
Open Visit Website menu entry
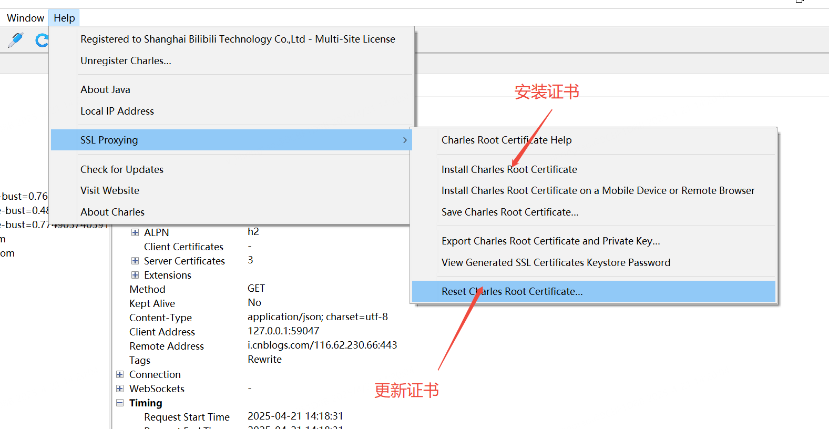[x=110, y=190]
